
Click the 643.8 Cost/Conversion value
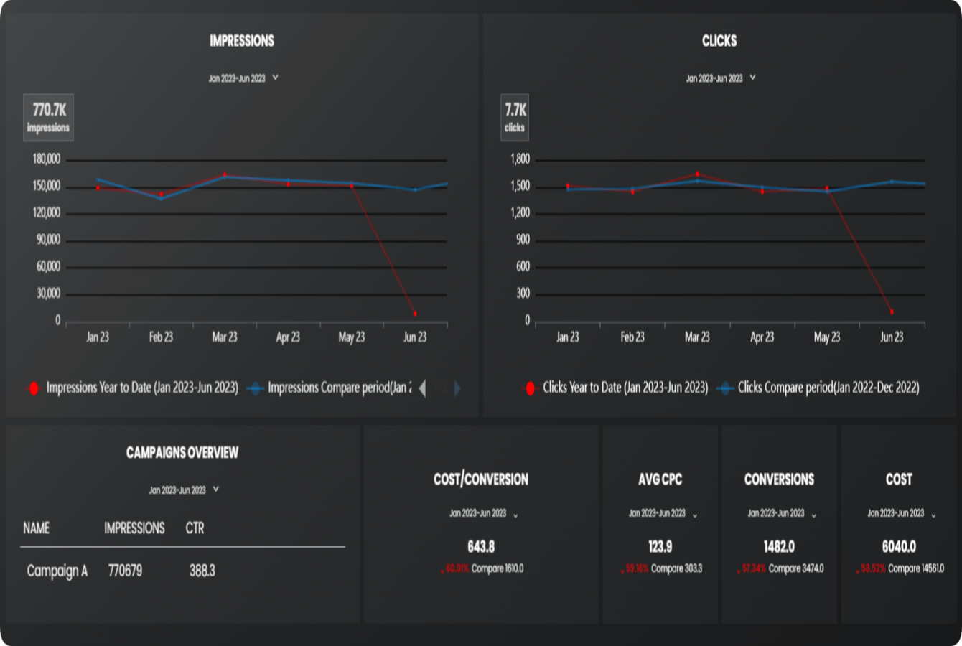coord(481,547)
